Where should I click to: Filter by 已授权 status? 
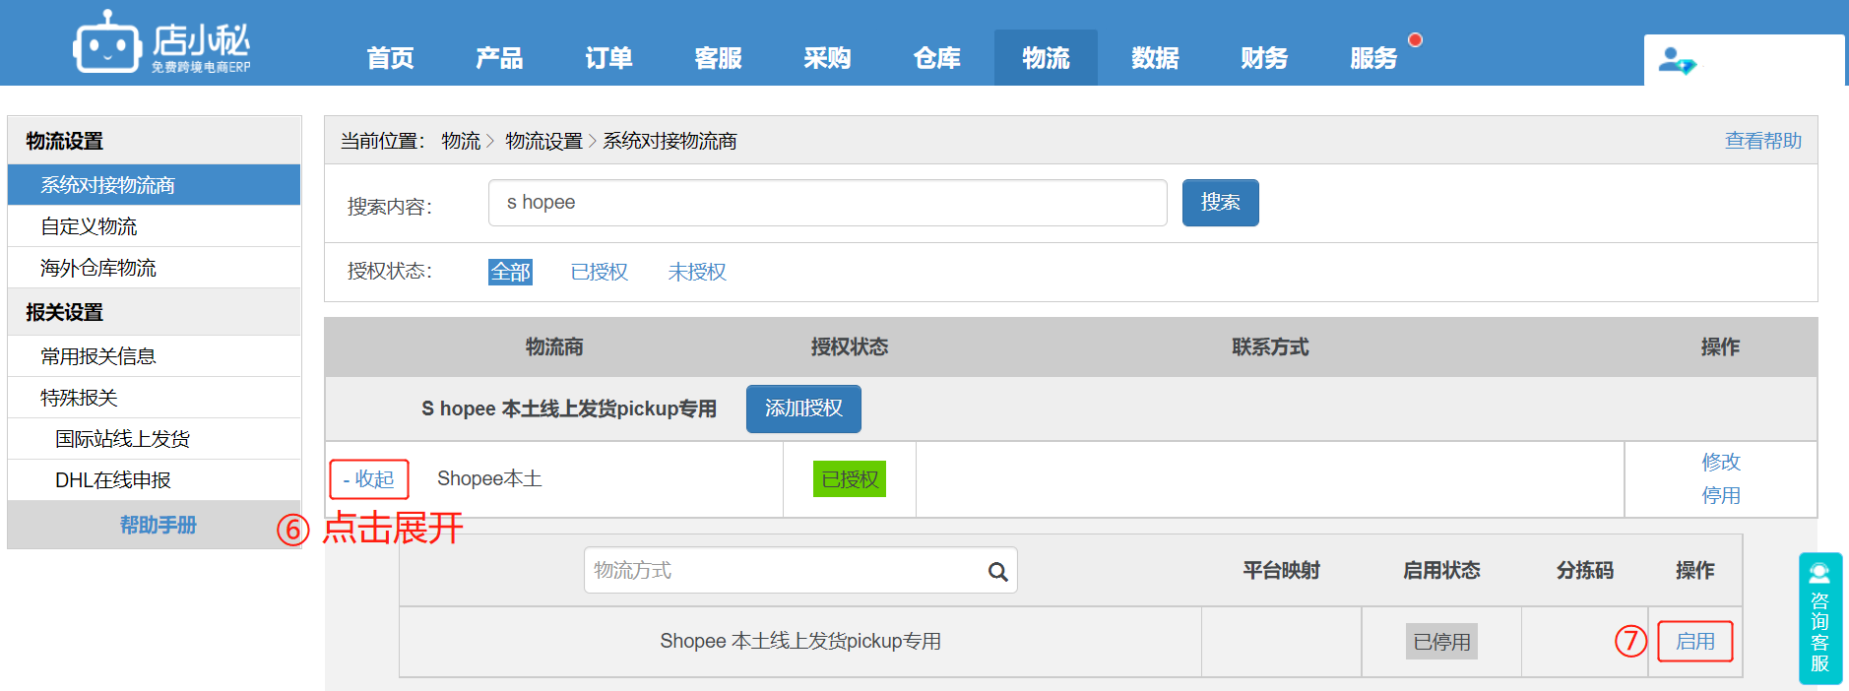(x=600, y=272)
